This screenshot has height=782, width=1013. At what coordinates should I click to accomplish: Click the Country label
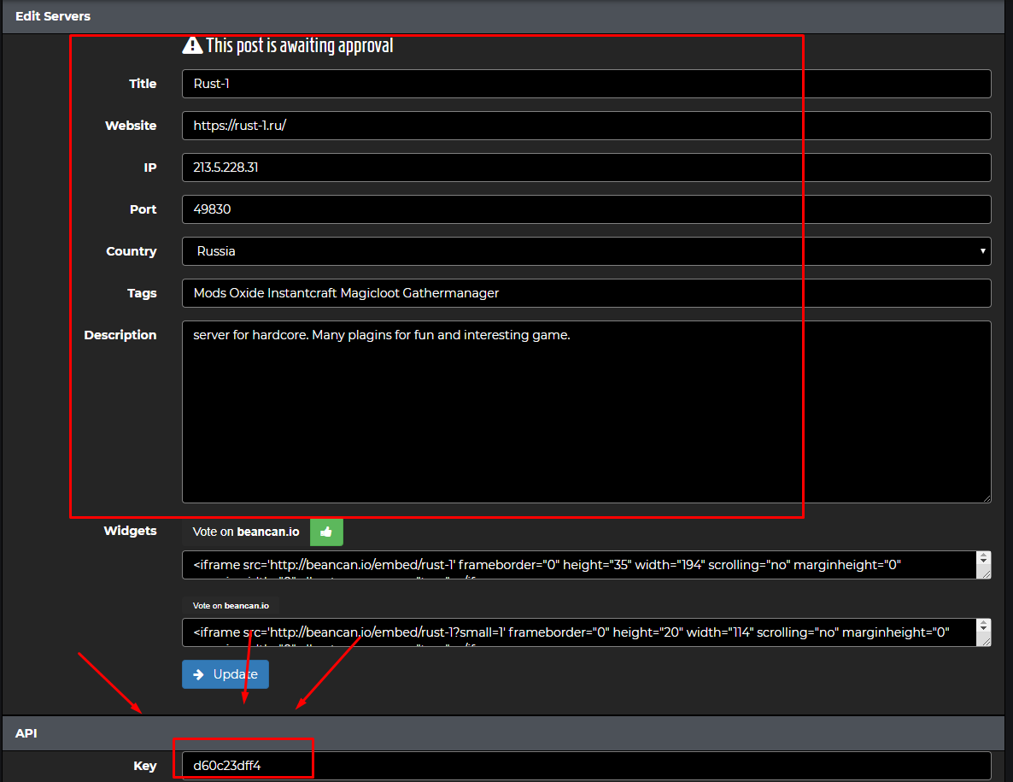pyautogui.click(x=132, y=250)
